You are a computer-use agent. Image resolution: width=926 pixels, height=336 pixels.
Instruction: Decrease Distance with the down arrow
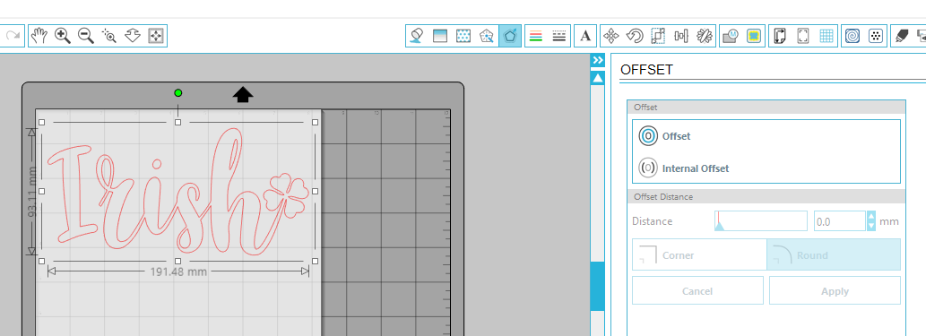coord(871,226)
